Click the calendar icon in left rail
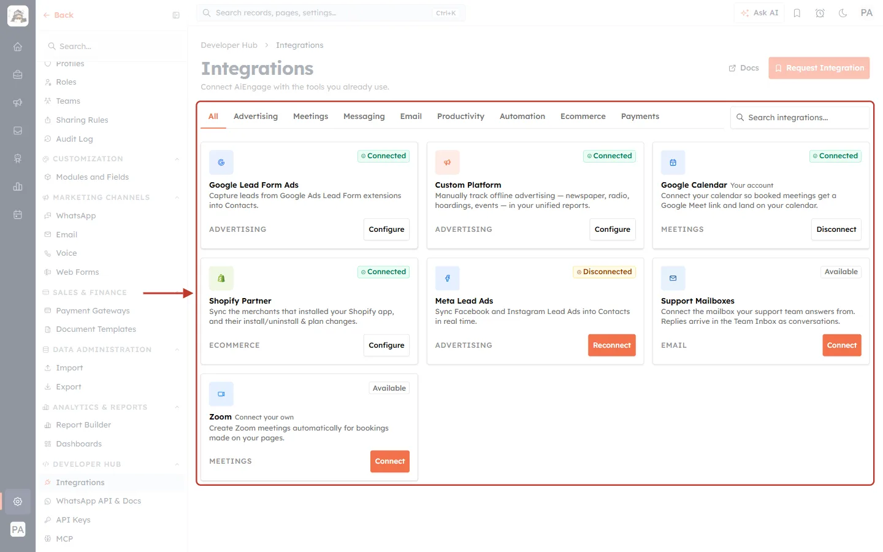 click(18, 215)
